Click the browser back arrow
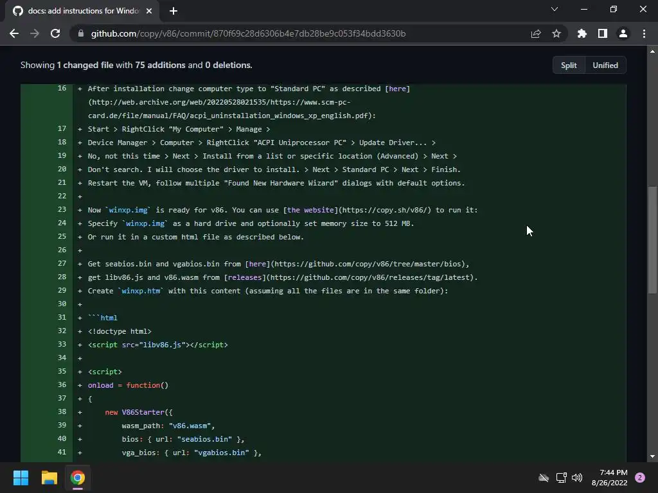This screenshot has width=658, height=493. pos(14,33)
